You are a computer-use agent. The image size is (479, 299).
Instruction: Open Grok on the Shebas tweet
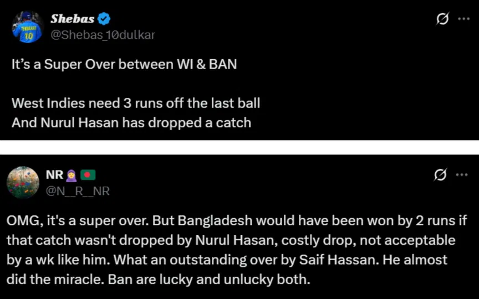tap(442, 19)
